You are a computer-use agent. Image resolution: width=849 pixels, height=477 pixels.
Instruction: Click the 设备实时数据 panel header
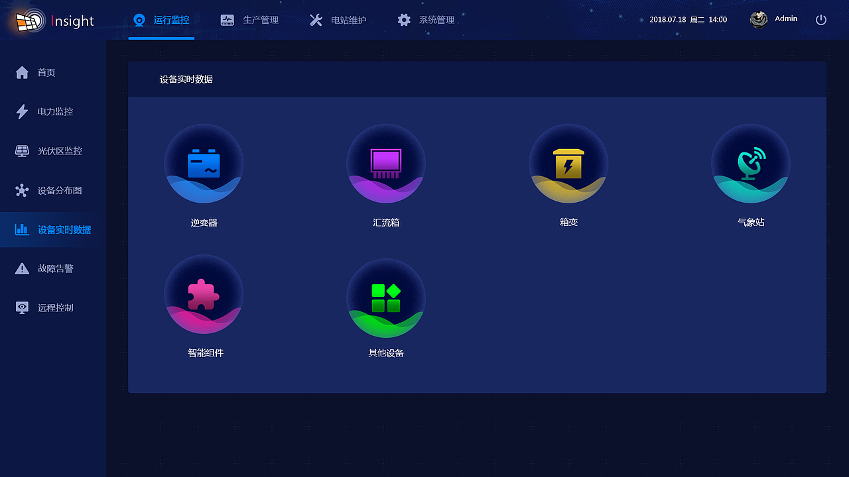point(186,79)
